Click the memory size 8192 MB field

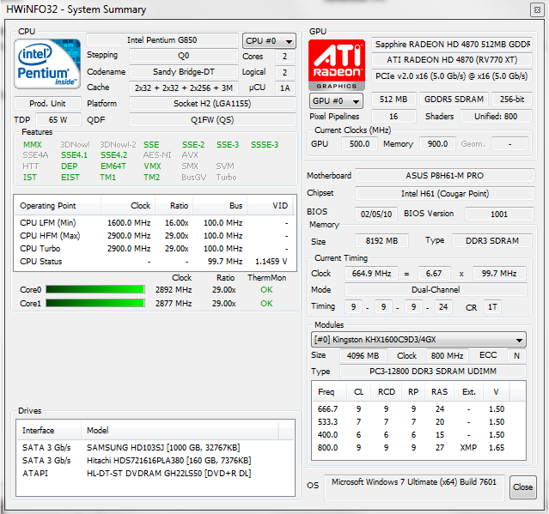[x=381, y=241]
